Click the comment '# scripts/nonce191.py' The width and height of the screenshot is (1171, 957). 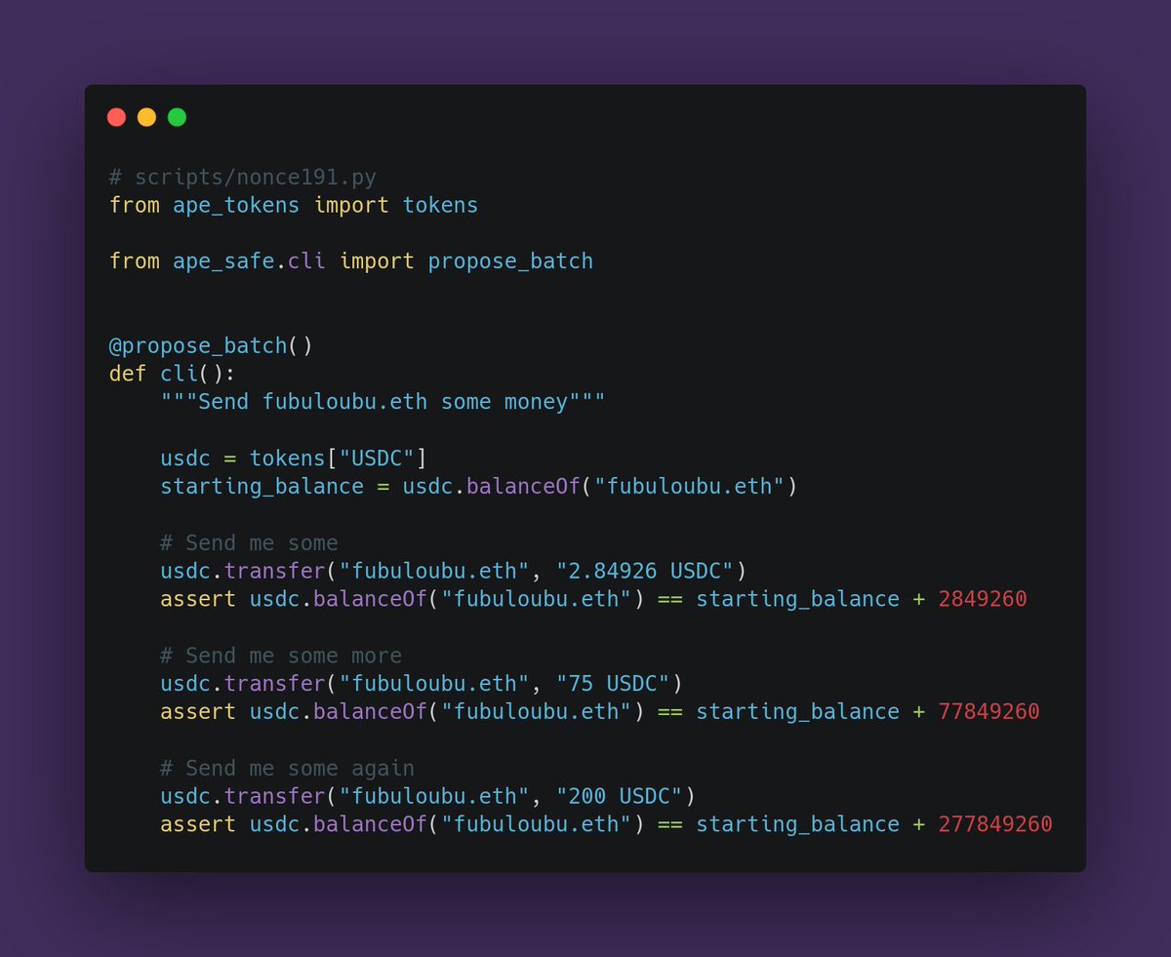(x=243, y=179)
